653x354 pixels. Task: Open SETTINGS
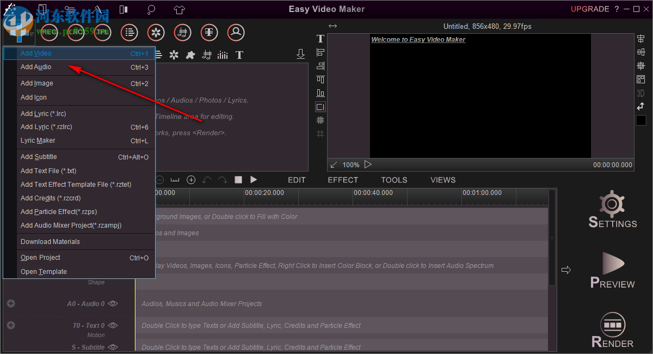612,210
